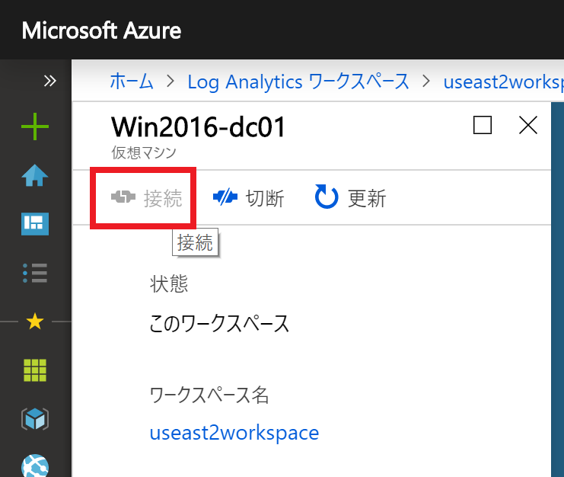Maximize the Win2016-dc01 blade
Screen dimensions: 564x477
click(x=483, y=125)
